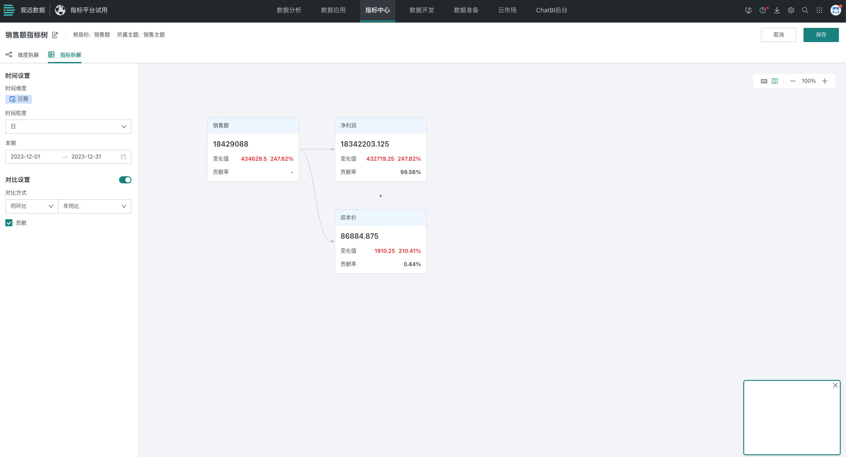The height and width of the screenshot is (457, 846).
Task: Open the app grid icon in top bar
Action: (819, 10)
